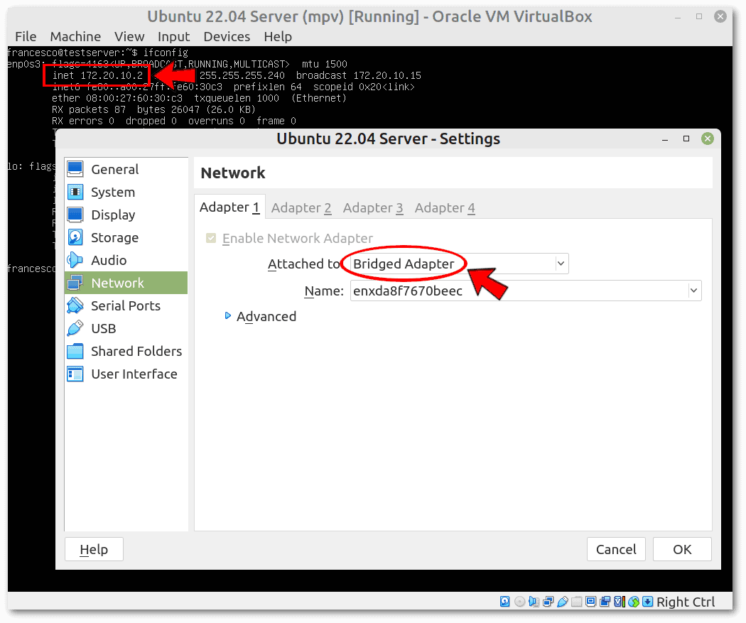Close the VirtualBox VM window
The width and height of the screenshot is (746, 623).
click(x=720, y=16)
